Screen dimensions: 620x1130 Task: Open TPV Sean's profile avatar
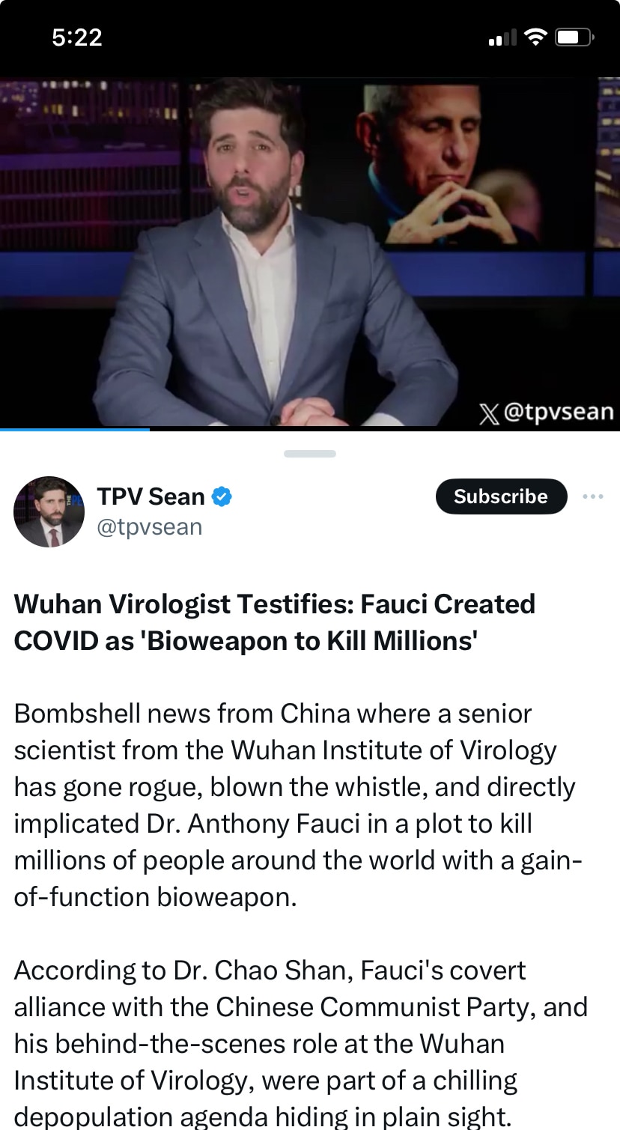click(x=49, y=511)
